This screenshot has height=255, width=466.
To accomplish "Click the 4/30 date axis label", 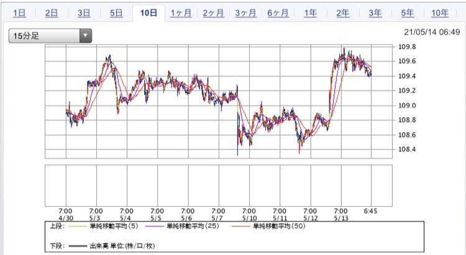I will pyautogui.click(x=65, y=218).
